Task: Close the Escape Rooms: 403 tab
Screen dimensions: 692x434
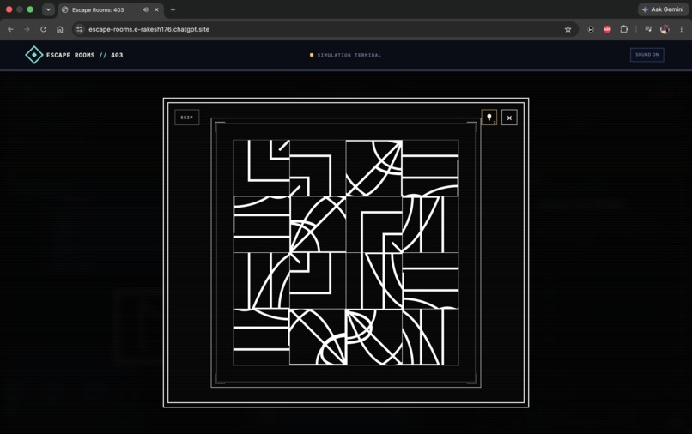Action: [x=156, y=9]
